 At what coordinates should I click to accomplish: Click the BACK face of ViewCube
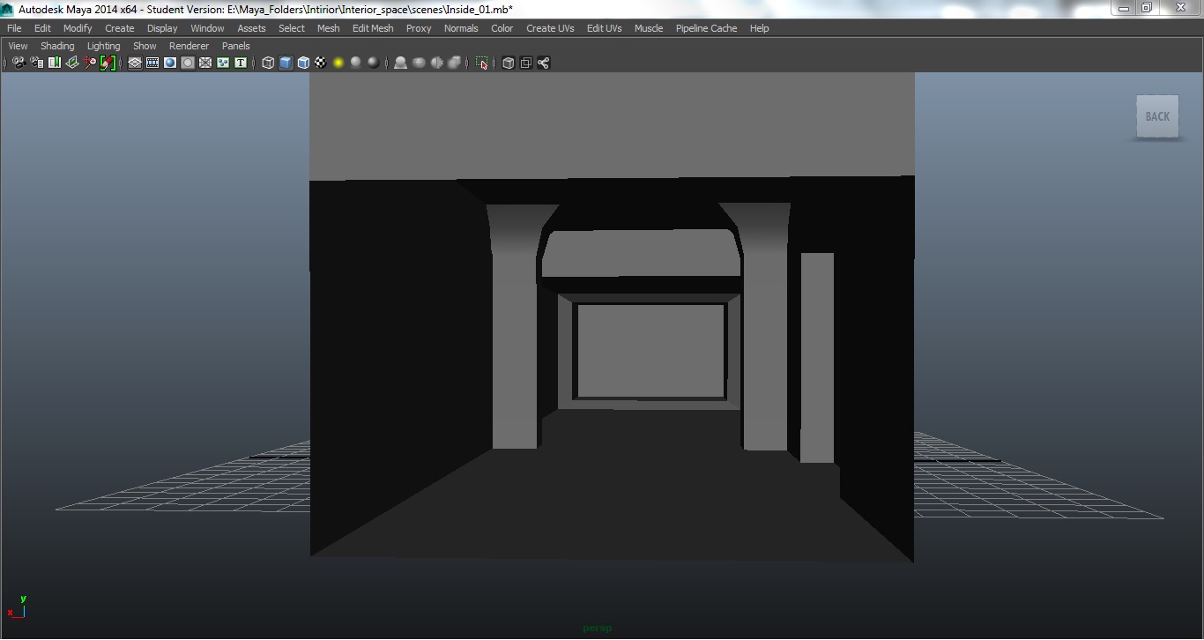[x=1157, y=116]
